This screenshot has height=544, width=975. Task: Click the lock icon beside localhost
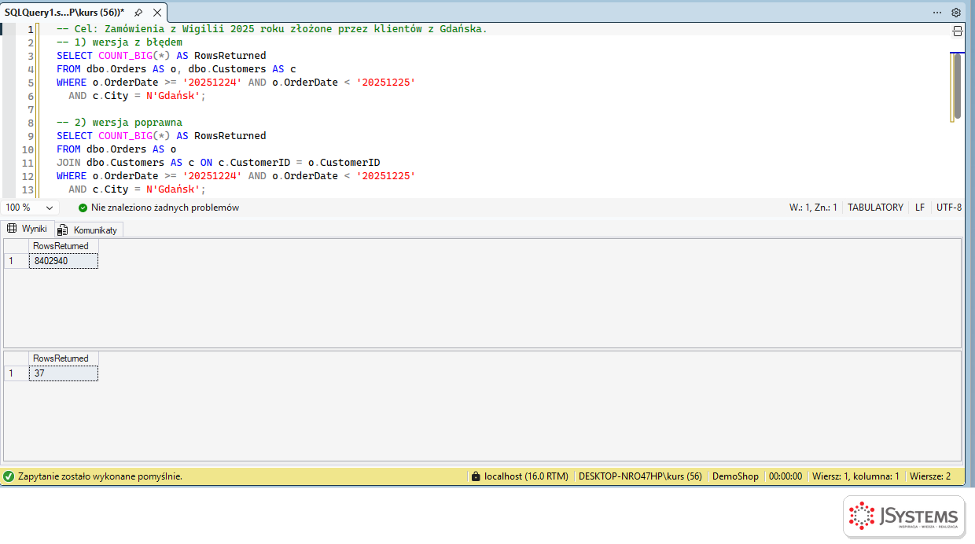pos(475,476)
